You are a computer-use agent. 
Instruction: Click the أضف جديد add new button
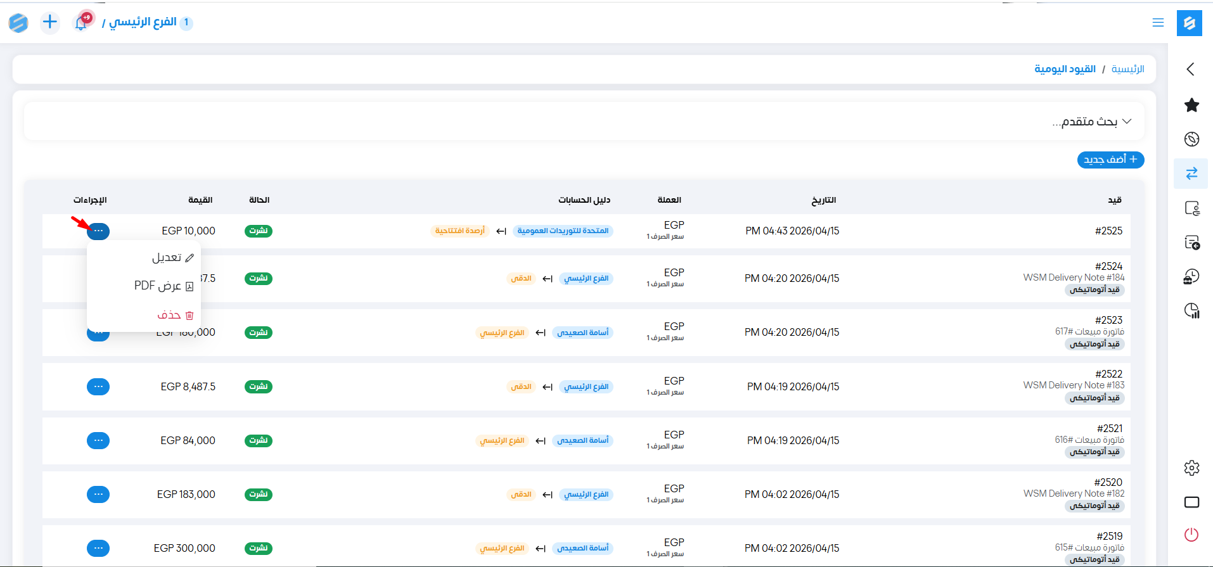tap(1110, 160)
